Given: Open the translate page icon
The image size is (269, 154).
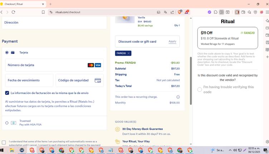Looking at the screenshot, I should 165,12.
